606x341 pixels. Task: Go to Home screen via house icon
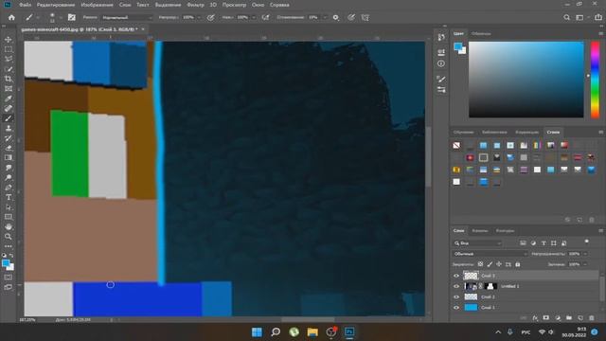(x=11, y=17)
